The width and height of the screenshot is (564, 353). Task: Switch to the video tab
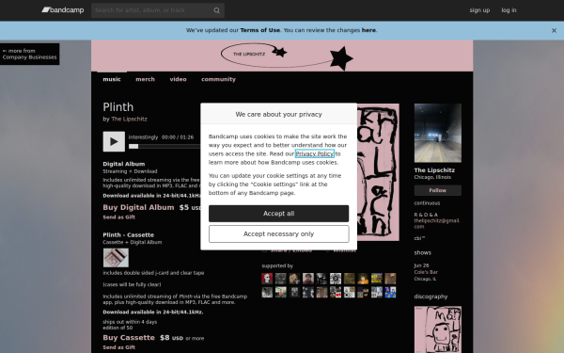coord(178,79)
